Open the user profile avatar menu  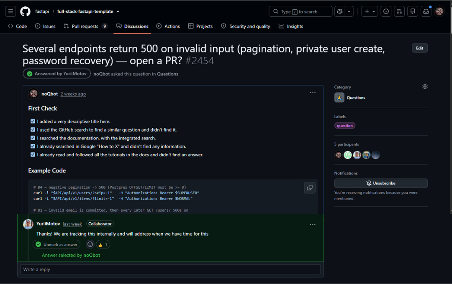pos(439,12)
